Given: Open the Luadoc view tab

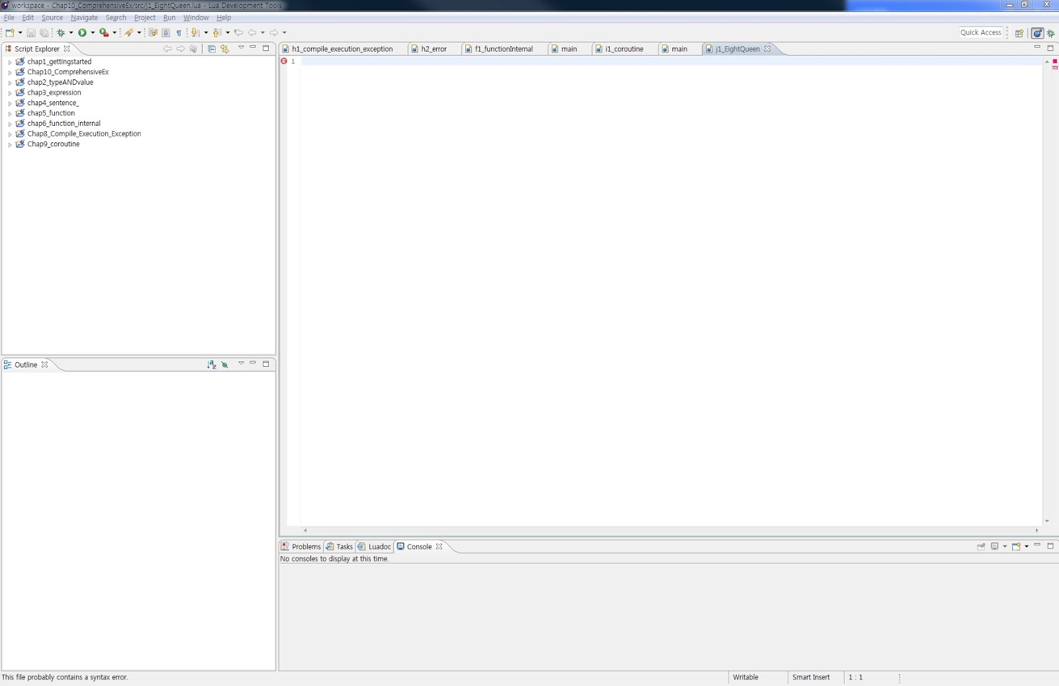Looking at the screenshot, I should click(375, 547).
